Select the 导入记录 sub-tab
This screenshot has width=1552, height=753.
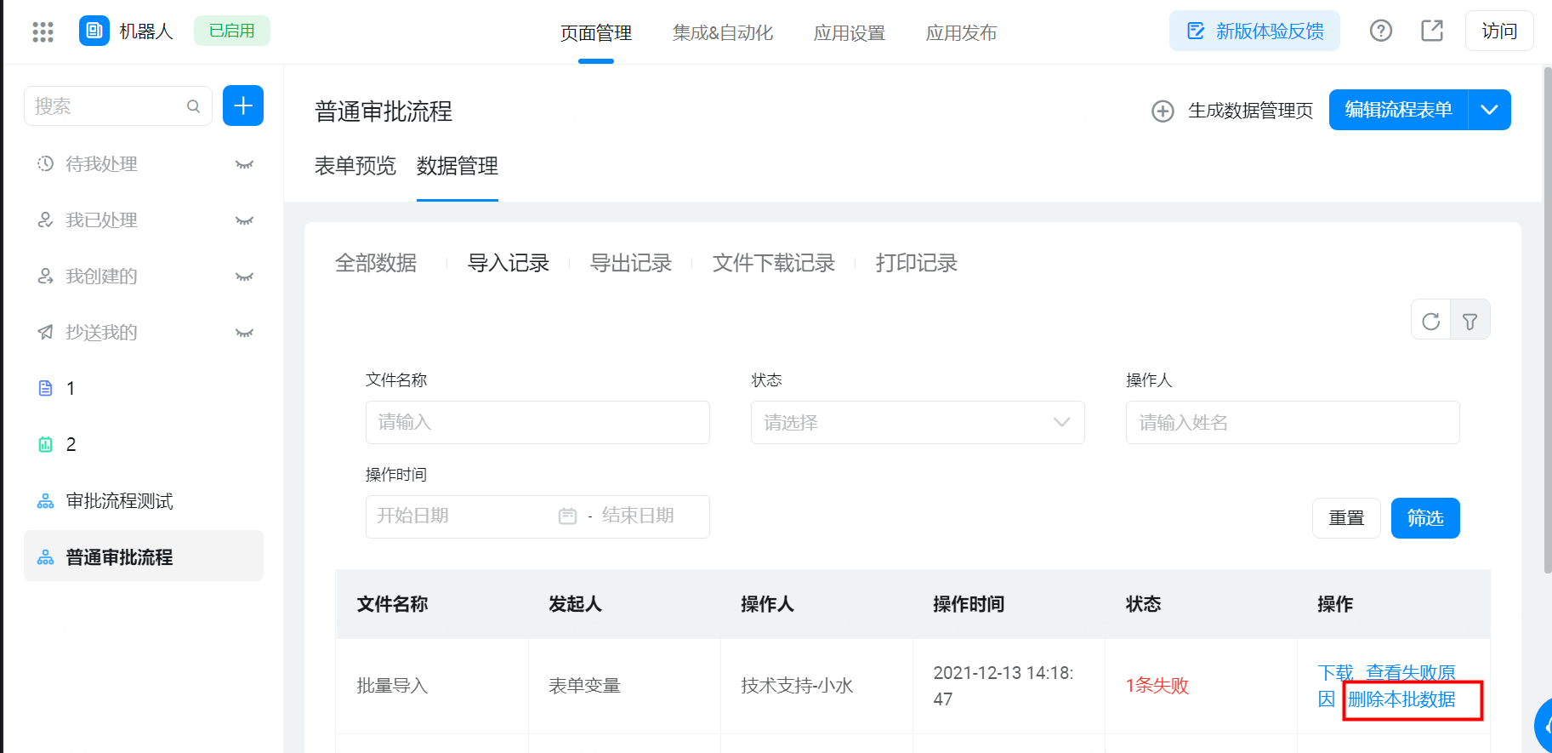(x=509, y=263)
